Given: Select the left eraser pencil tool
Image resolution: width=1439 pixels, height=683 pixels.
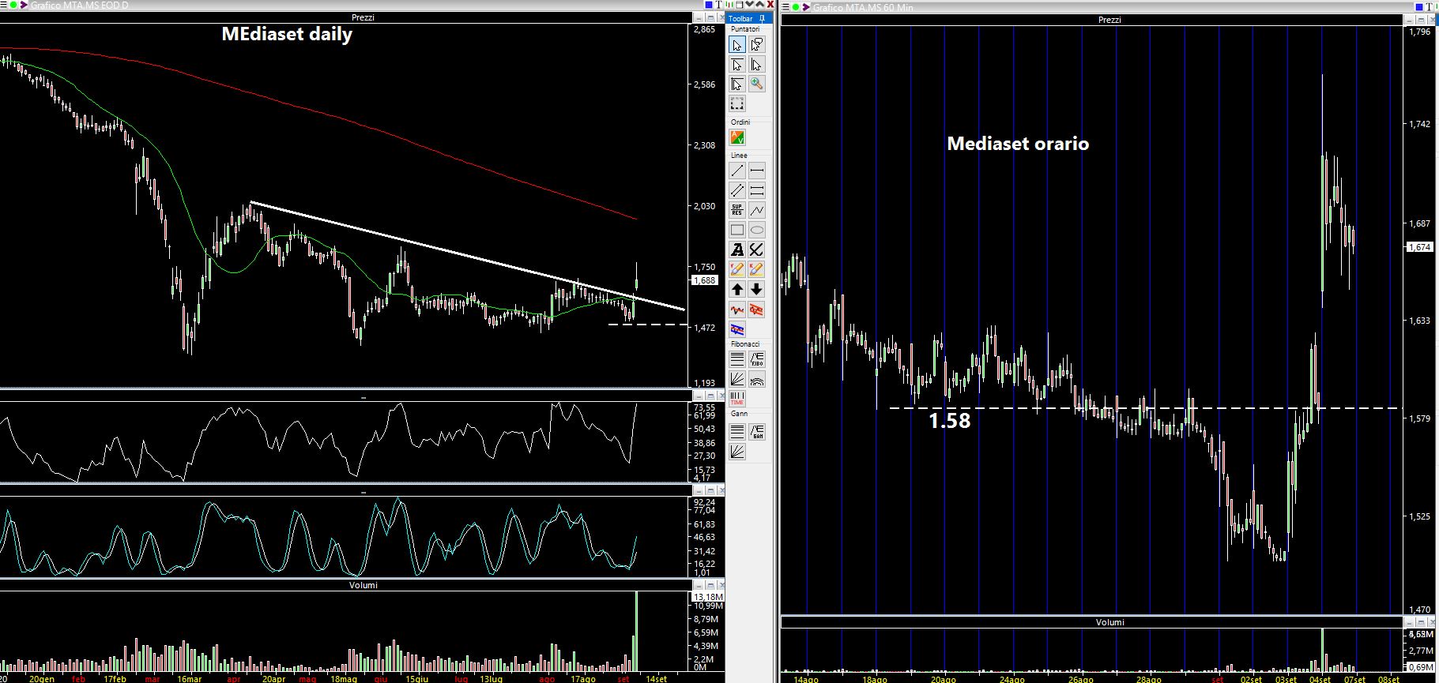Looking at the screenshot, I should 736,269.
